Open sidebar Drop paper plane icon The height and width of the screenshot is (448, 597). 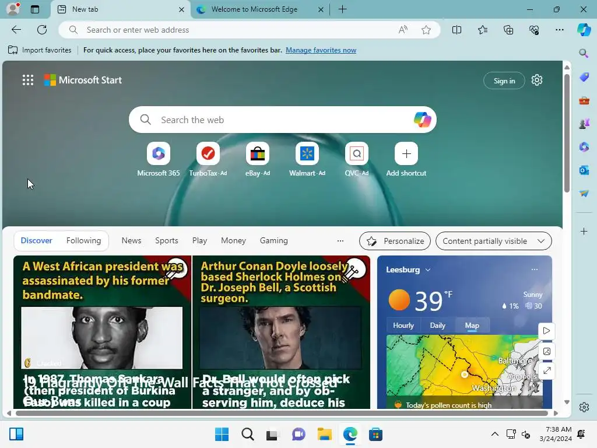pyautogui.click(x=584, y=194)
